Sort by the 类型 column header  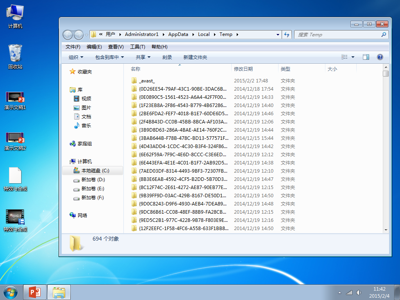[302, 69]
